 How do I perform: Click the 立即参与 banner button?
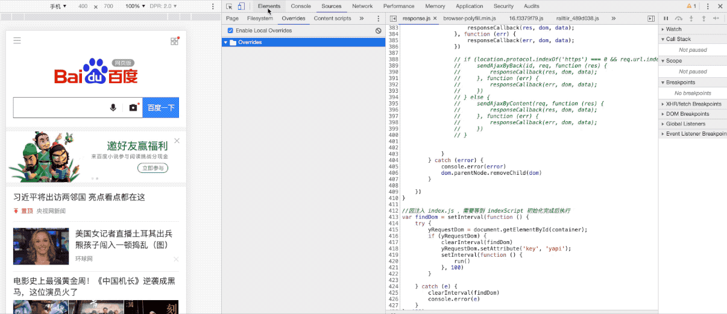pyautogui.click(x=153, y=168)
